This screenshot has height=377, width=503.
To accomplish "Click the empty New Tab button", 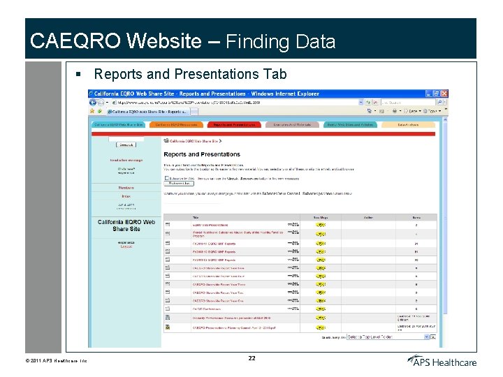I will coord(194,112).
